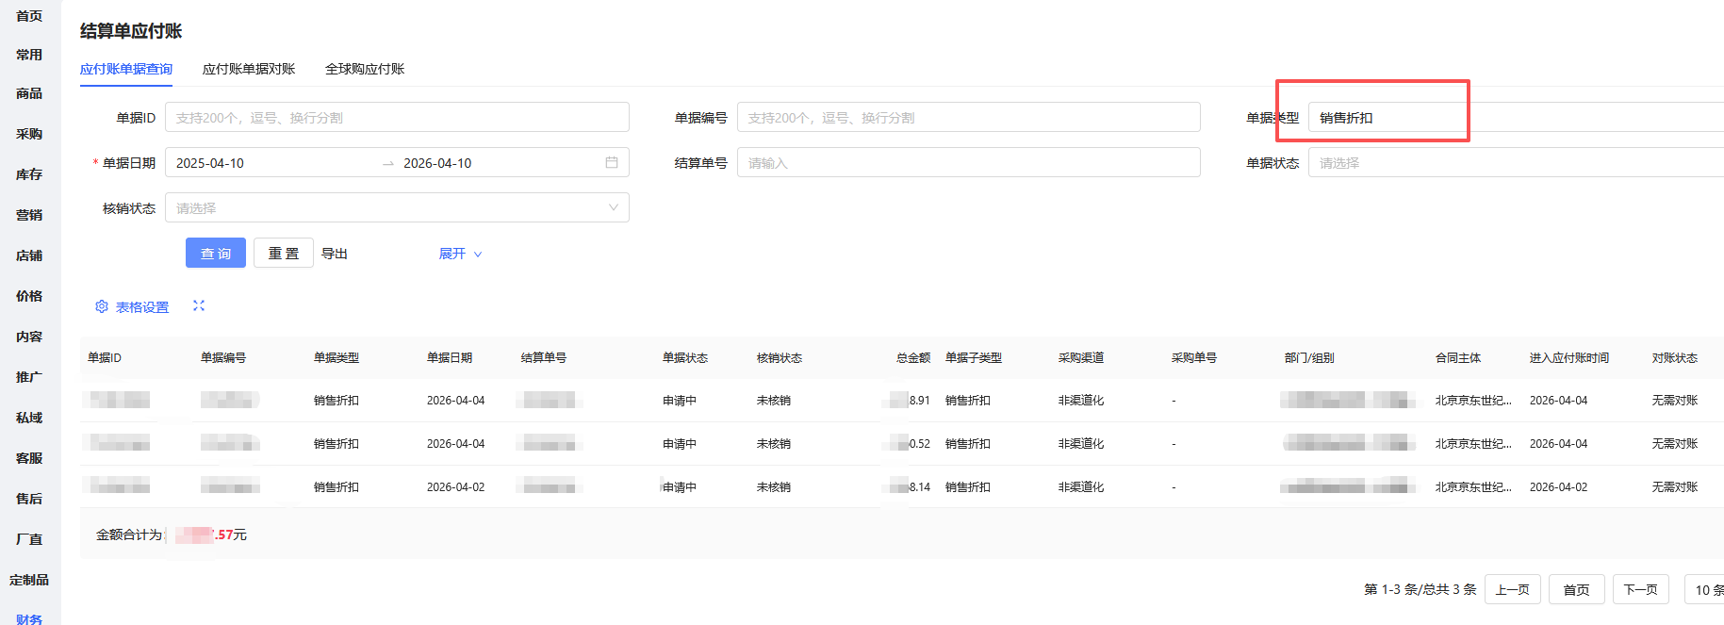The width and height of the screenshot is (1724, 625).
Task: Expand the 核销状态 dropdown
Action: pos(396,207)
